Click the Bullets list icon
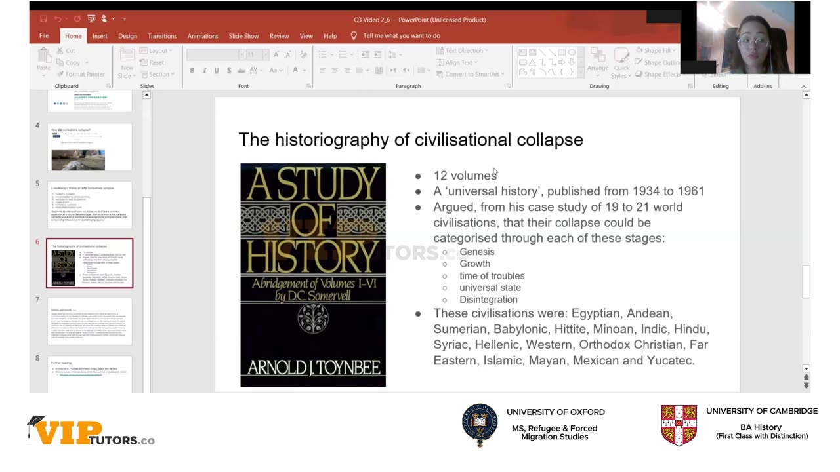Screen dimensions: 840x472 coord(323,54)
